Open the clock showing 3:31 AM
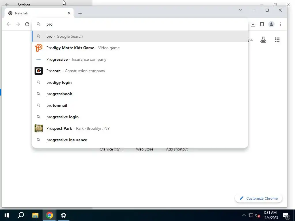 [270, 215]
